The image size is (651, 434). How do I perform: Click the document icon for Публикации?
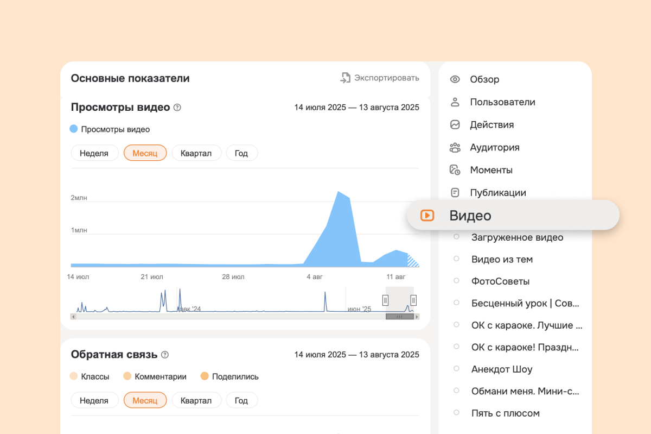(455, 193)
